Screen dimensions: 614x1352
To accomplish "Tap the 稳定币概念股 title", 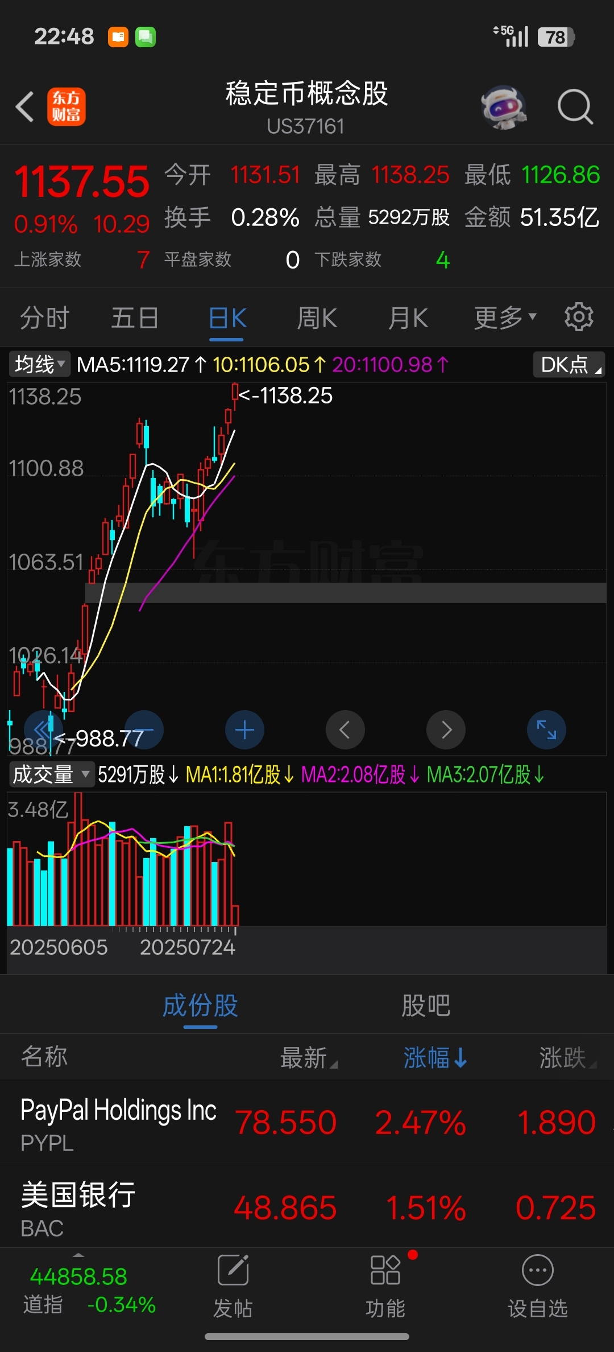I will (x=307, y=93).
